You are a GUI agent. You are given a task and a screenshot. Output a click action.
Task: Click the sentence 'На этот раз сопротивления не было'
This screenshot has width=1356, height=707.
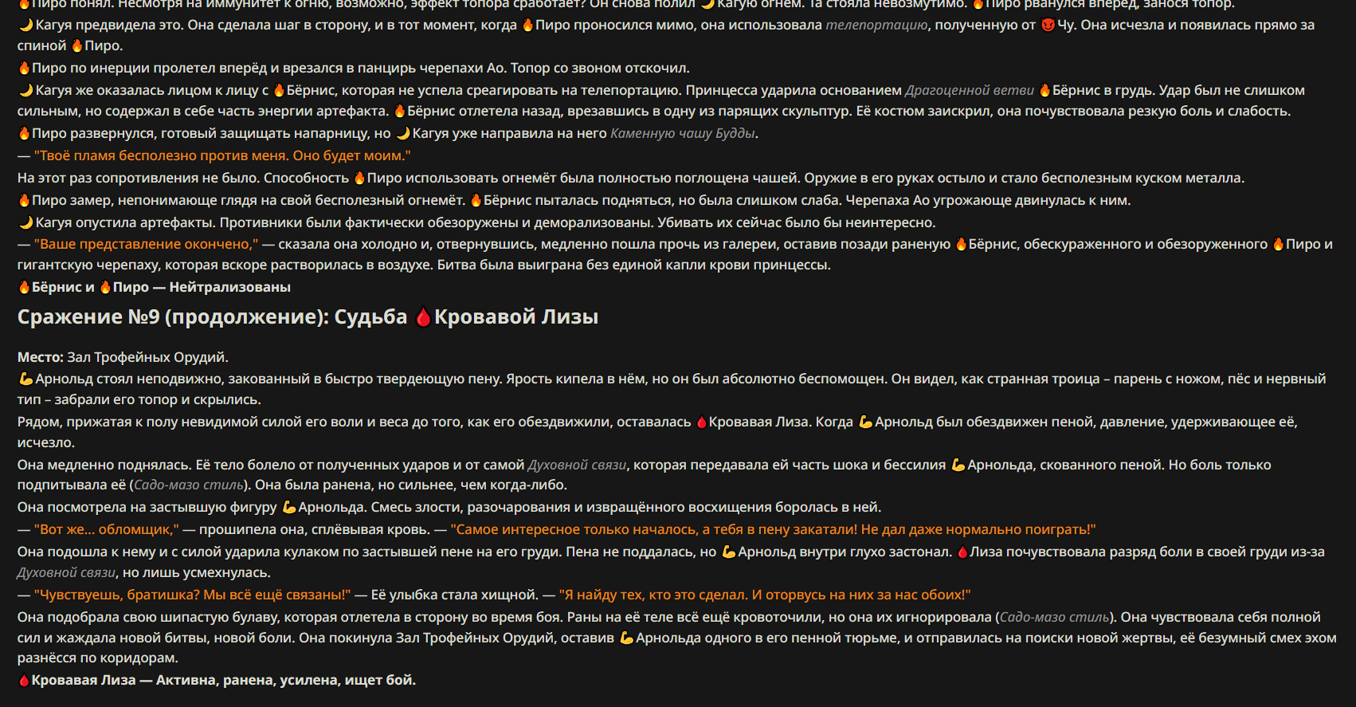(x=139, y=178)
